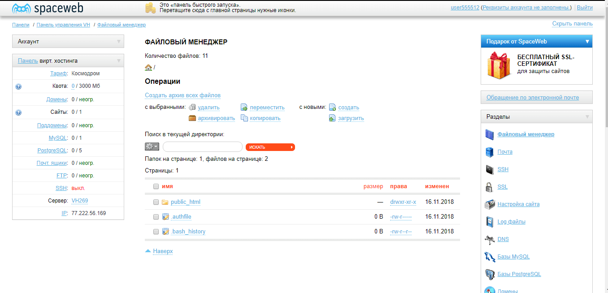Collapse the Аккаунт panel arrow
Image resolution: width=608 pixels, height=293 pixels.
pos(119,42)
